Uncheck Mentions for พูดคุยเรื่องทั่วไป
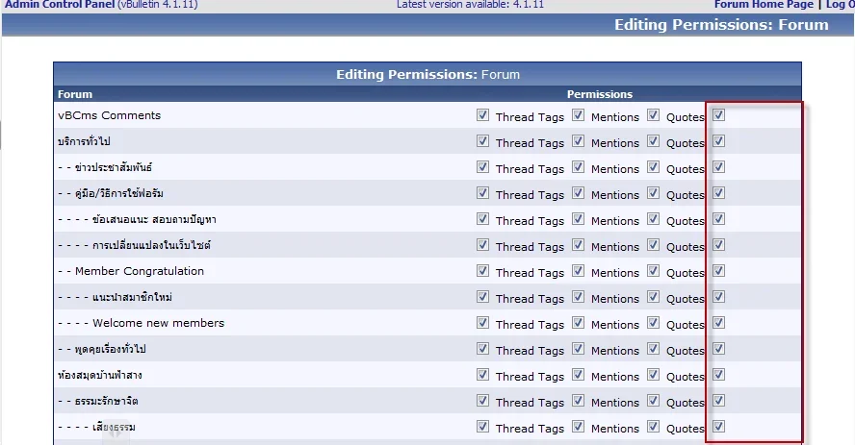The height and width of the screenshot is (445, 855). tap(578, 349)
